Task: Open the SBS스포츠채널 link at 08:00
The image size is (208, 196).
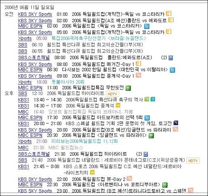Action: [x=34, y=58]
